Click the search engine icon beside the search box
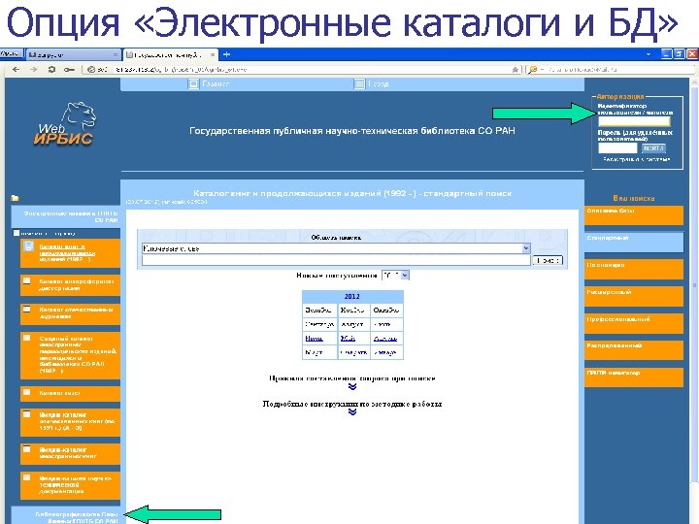Viewport: 699px width, 524px height. 533,70
